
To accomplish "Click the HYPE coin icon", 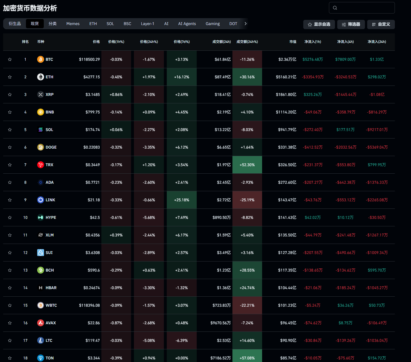I will pyautogui.click(x=41, y=217).
